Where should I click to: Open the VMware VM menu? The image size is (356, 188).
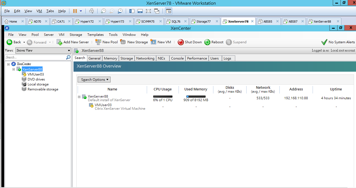(39, 11)
